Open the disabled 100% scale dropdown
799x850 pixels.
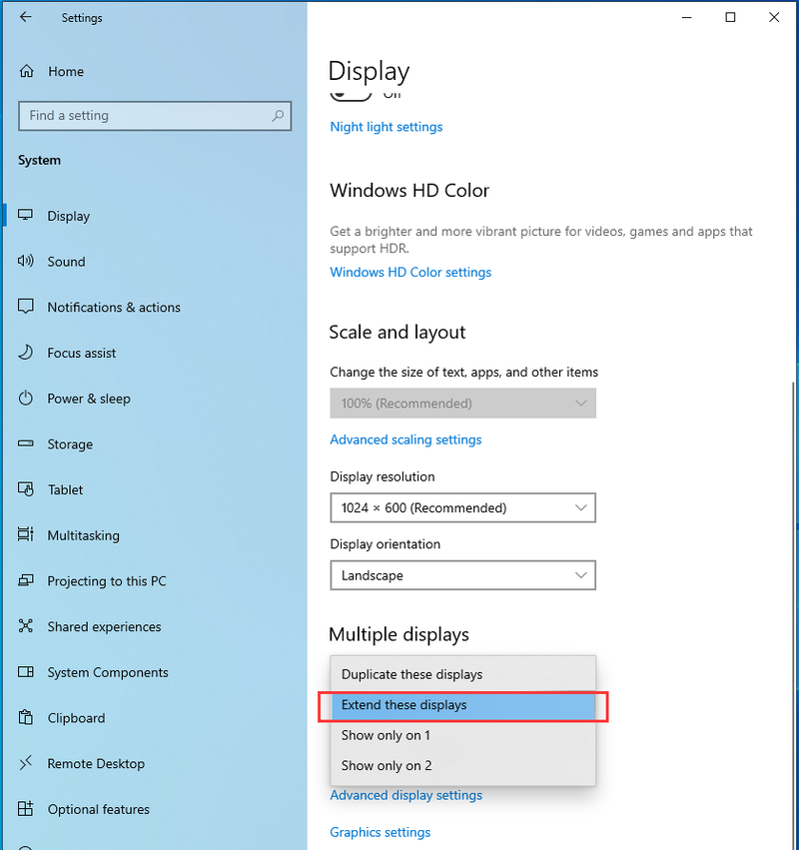coord(462,404)
